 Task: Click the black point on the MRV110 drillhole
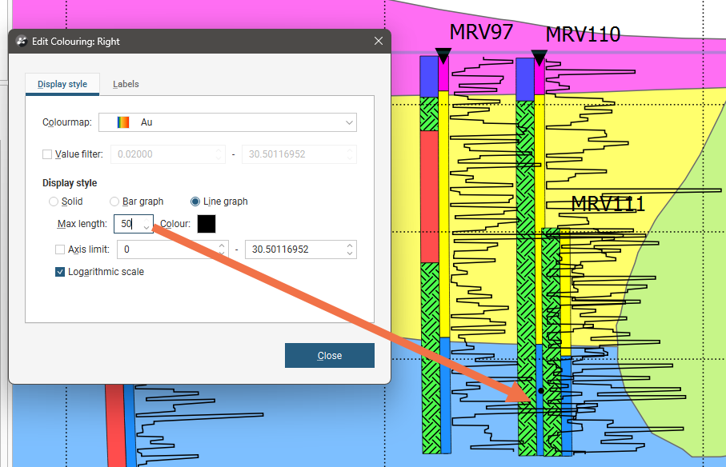540,390
